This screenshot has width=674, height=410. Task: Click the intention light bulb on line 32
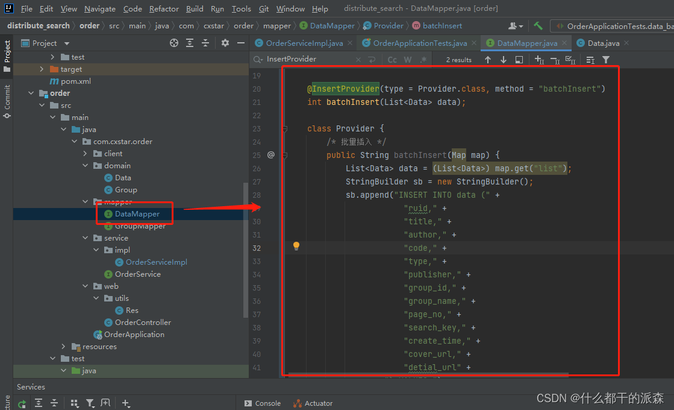click(x=296, y=245)
